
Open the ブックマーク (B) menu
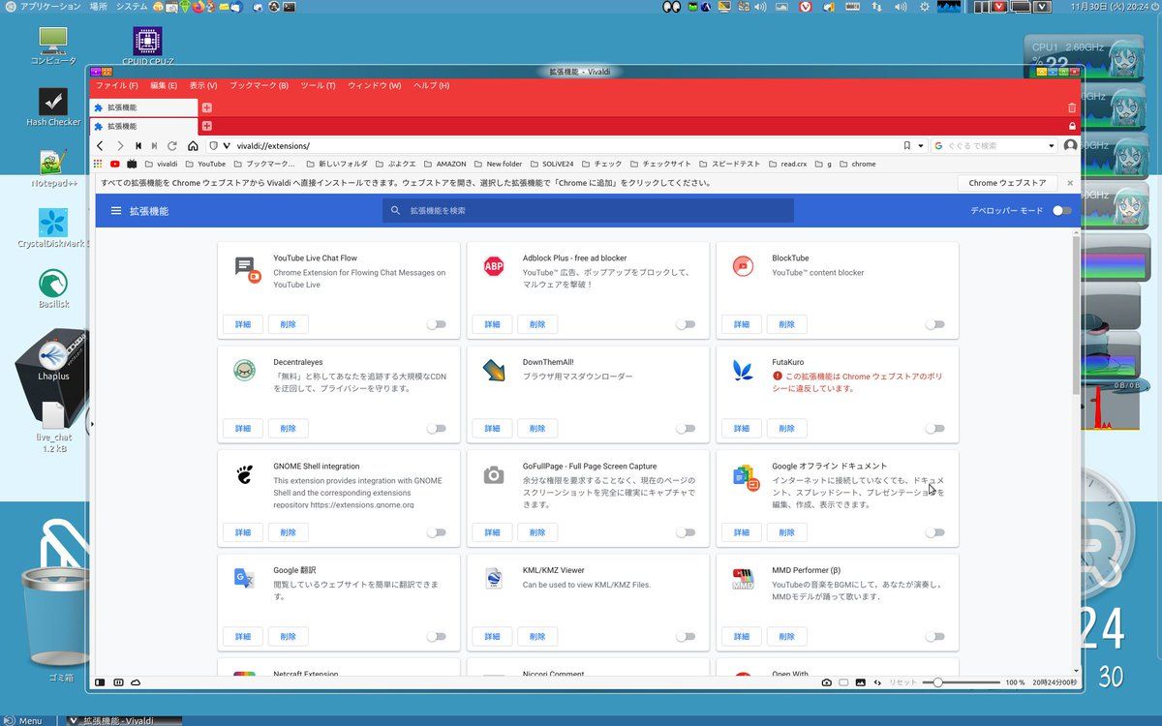pyautogui.click(x=259, y=85)
